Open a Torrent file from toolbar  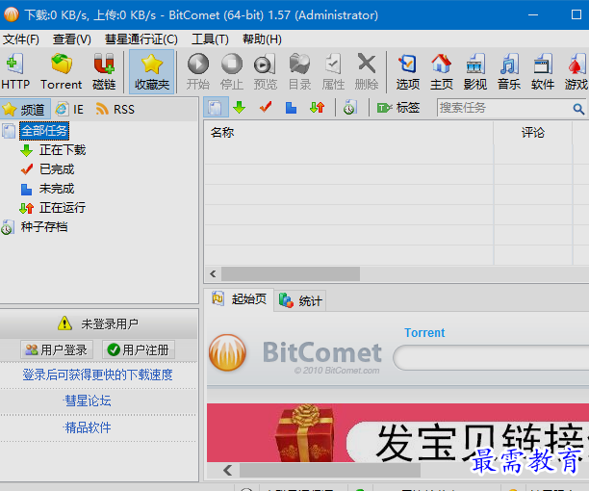pos(62,72)
